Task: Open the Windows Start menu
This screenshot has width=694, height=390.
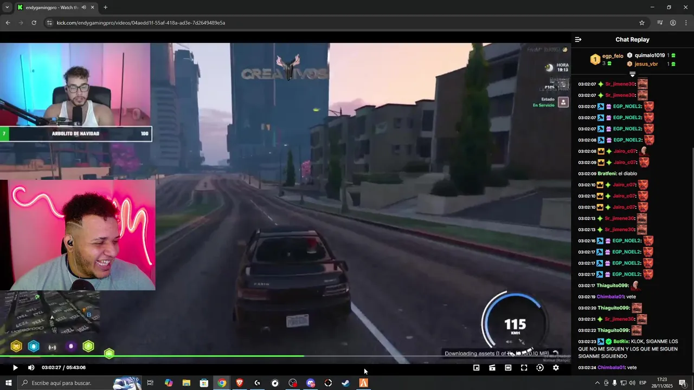Action: 9,383
